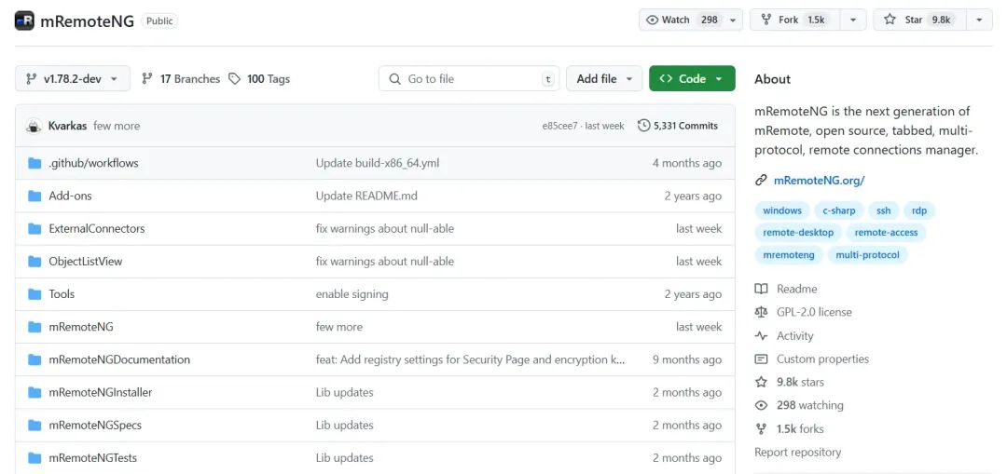1007x474 pixels.
Task: Open the .github/workflows folder icon
Action: pos(34,164)
